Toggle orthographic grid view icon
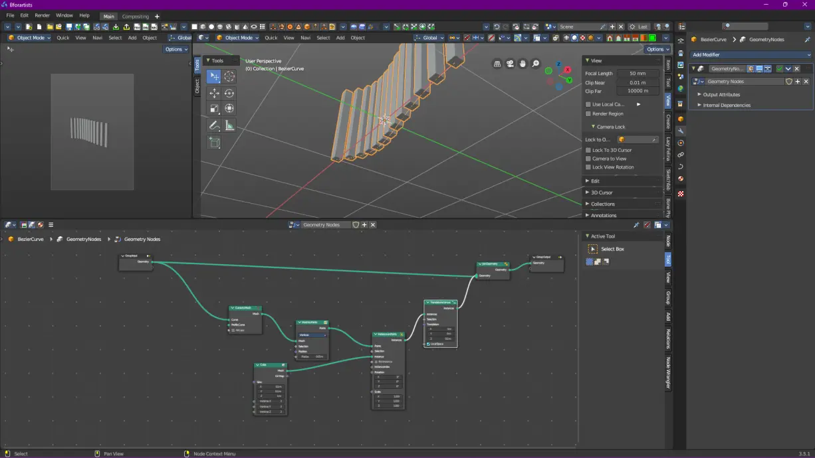Image resolution: width=815 pixels, height=458 pixels. [497, 64]
